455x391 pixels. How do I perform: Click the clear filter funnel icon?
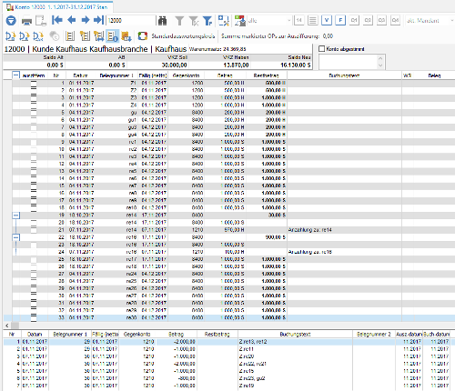click(194, 21)
